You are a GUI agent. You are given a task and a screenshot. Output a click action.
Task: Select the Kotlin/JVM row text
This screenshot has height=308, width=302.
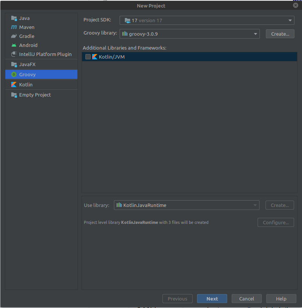[x=112, y=57]
